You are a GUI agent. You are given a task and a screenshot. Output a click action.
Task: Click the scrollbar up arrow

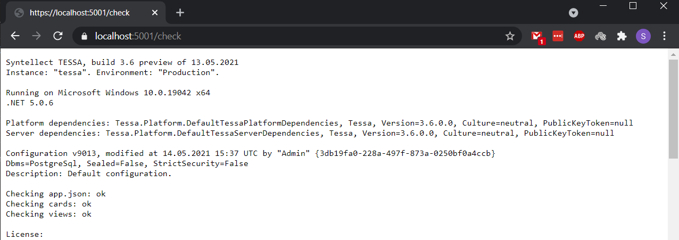673,54
